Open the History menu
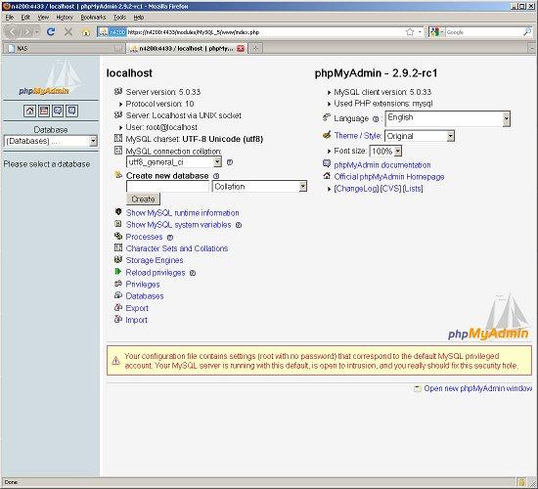Viewport: 538px width, 489px height. 65,18
